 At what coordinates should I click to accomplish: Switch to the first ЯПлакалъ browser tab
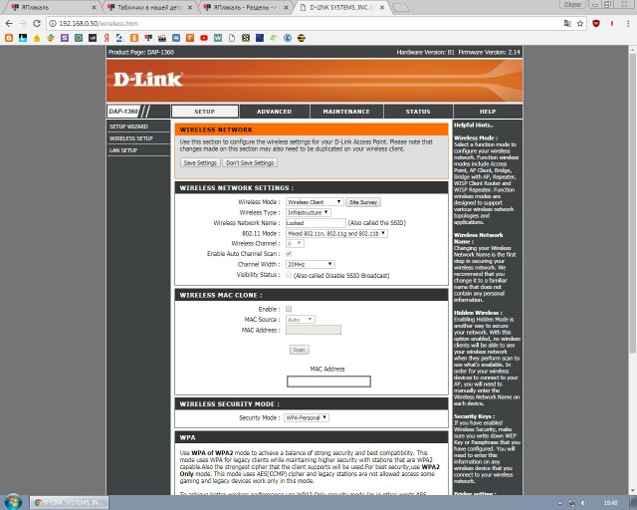(51, 7)
